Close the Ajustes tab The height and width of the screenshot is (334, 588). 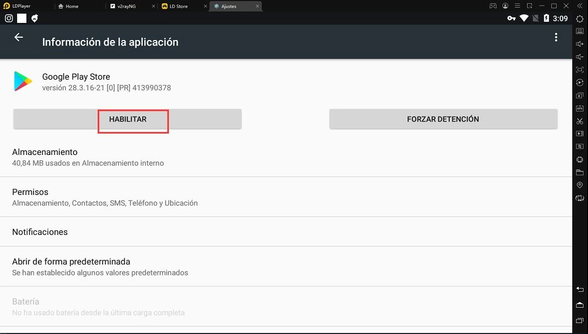(257, 7)
